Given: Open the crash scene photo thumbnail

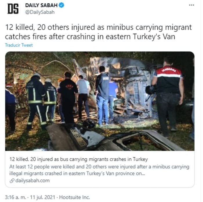Looking at the screenshot, I should [100, 101].
